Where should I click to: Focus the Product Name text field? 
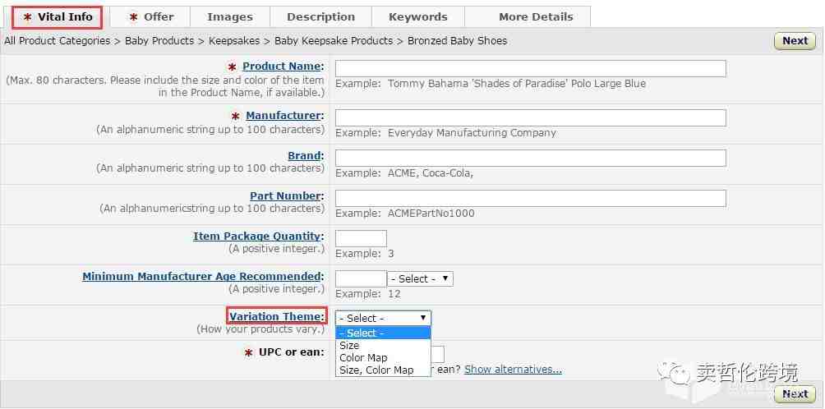(x=530, y=68)
